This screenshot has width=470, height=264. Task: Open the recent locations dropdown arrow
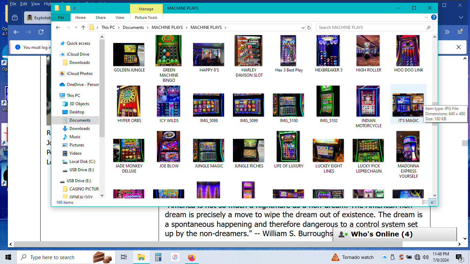click(x=75, y=27)
